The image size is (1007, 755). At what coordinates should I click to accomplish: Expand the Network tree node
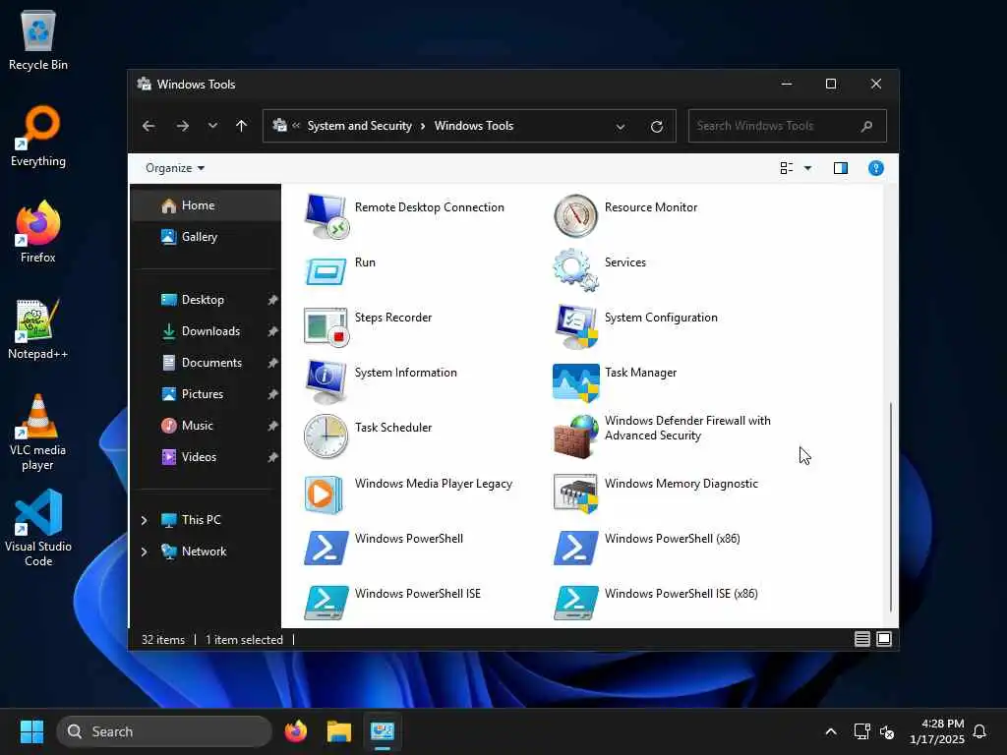(x=144, y=552)
